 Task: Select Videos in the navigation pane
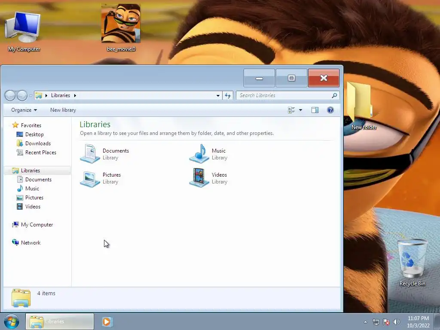click(33, 207)
